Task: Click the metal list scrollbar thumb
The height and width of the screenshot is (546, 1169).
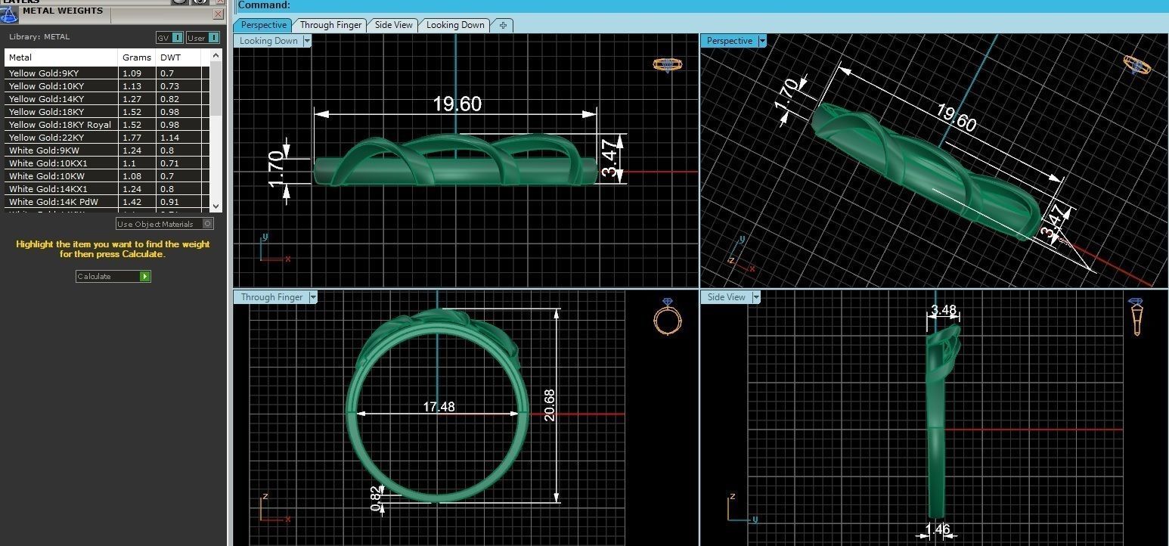Action: 216,89
